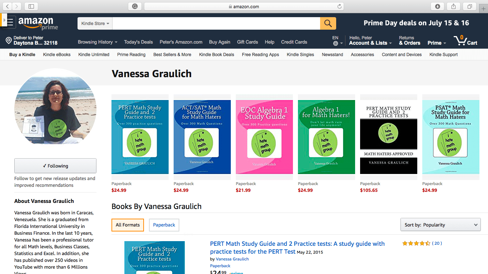
Task: Open Today's Deals in navigation
Action: [138, 42]
